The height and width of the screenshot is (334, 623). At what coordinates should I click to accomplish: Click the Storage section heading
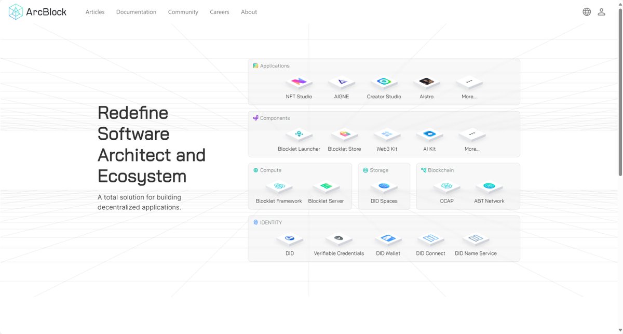point(375,170)
